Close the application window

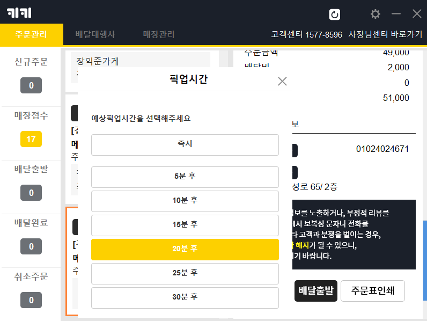pyautogui.click(x=417, y=13)
